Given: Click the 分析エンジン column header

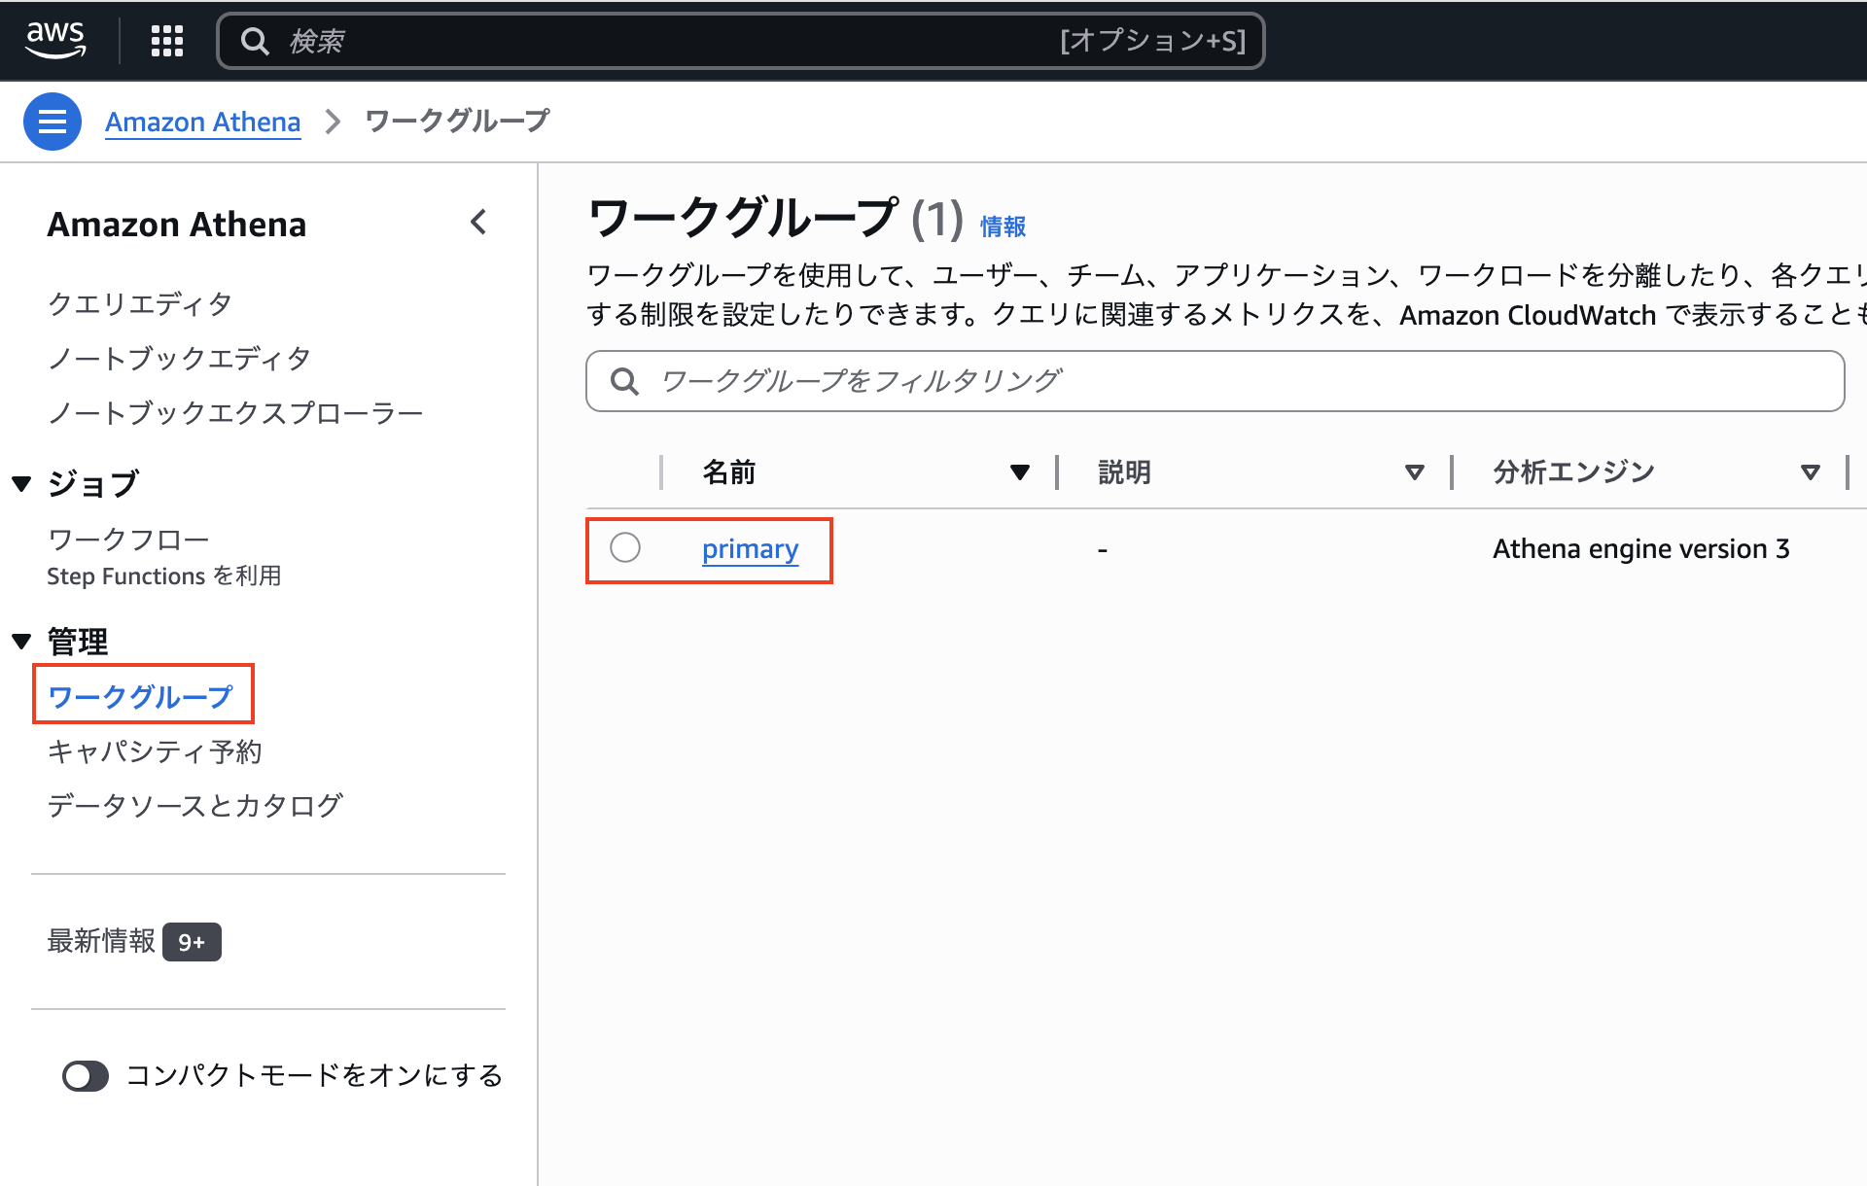Looking at the screenshot, I should [x=1573, y=472].
